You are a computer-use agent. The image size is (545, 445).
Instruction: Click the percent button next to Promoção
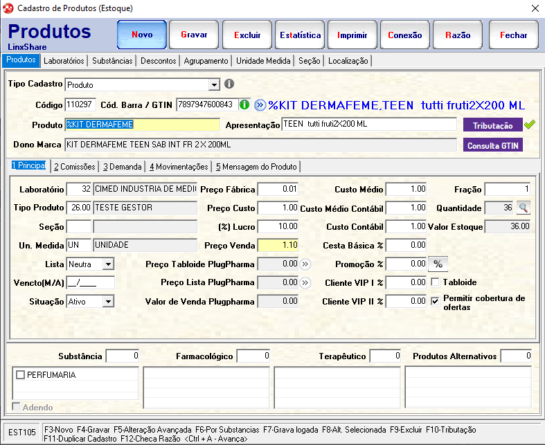click(439, 264)
